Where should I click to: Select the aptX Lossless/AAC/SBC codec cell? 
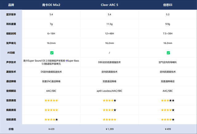click(x=110, y=91)
